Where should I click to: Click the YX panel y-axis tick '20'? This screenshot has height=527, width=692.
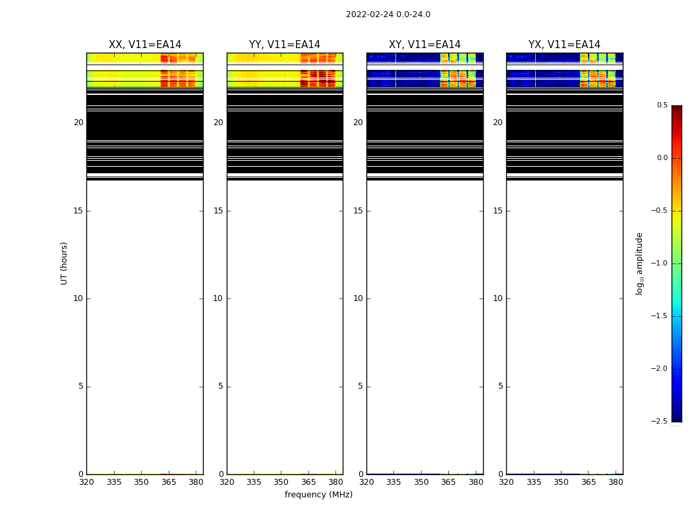click(498, 123)
